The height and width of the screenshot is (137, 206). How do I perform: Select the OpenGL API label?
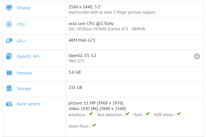(x=28, y=56)
